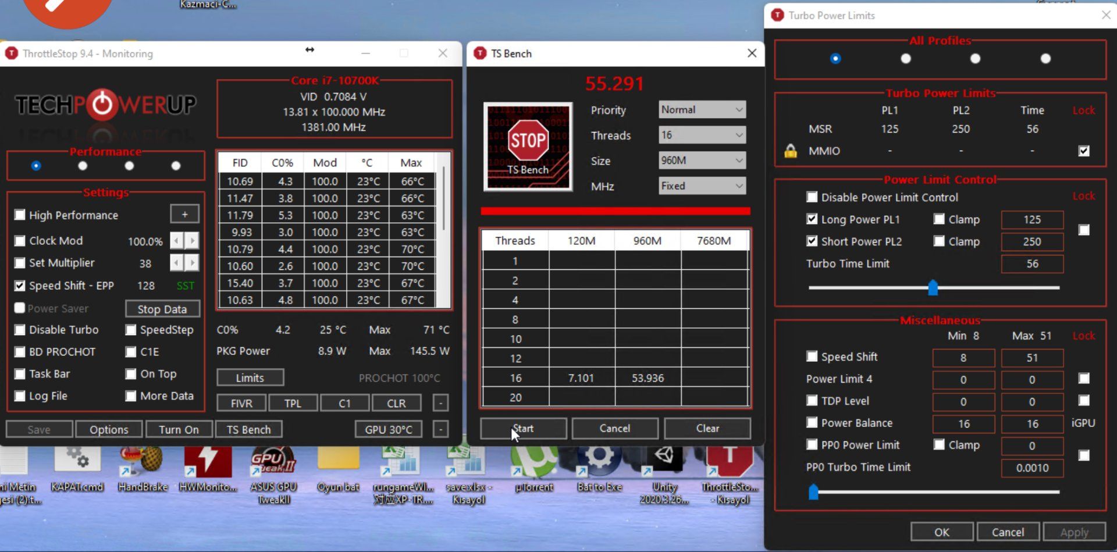Click the plus button next to High Performance
The width and height of the screenshot is (1117, 552).
(185, 215)
